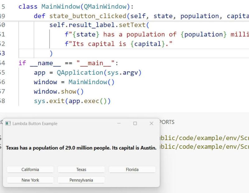Click the California button
Screen dimensions: 249x193
[x=30, y=169]
